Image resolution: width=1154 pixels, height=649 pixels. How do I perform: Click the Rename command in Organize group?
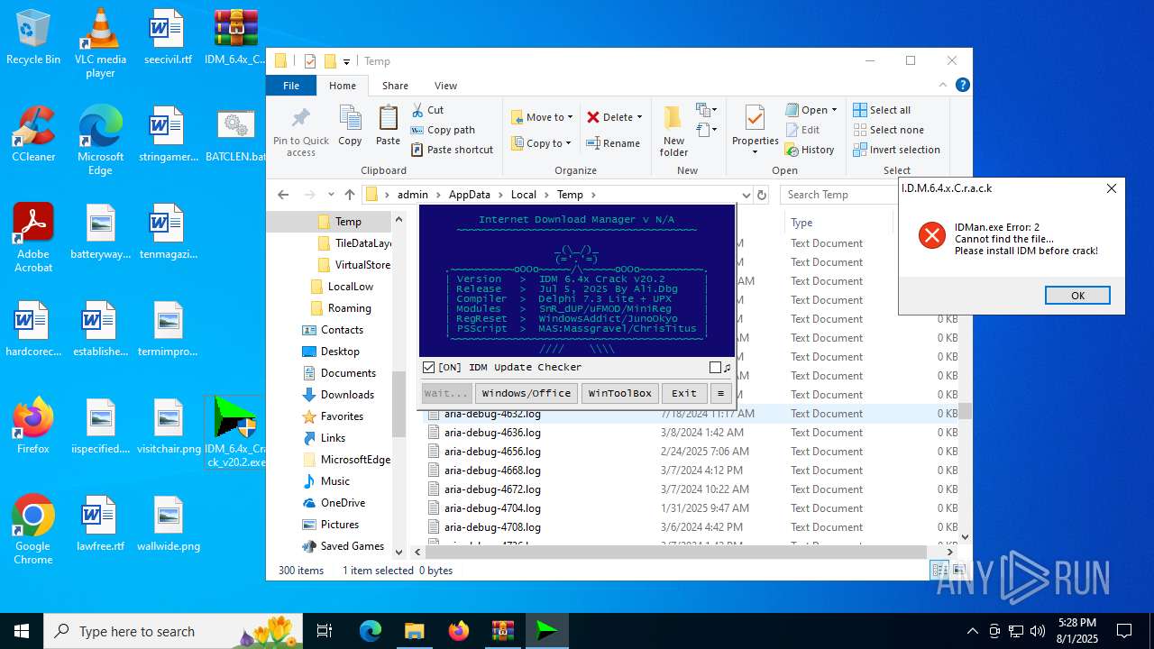(613, 143)
